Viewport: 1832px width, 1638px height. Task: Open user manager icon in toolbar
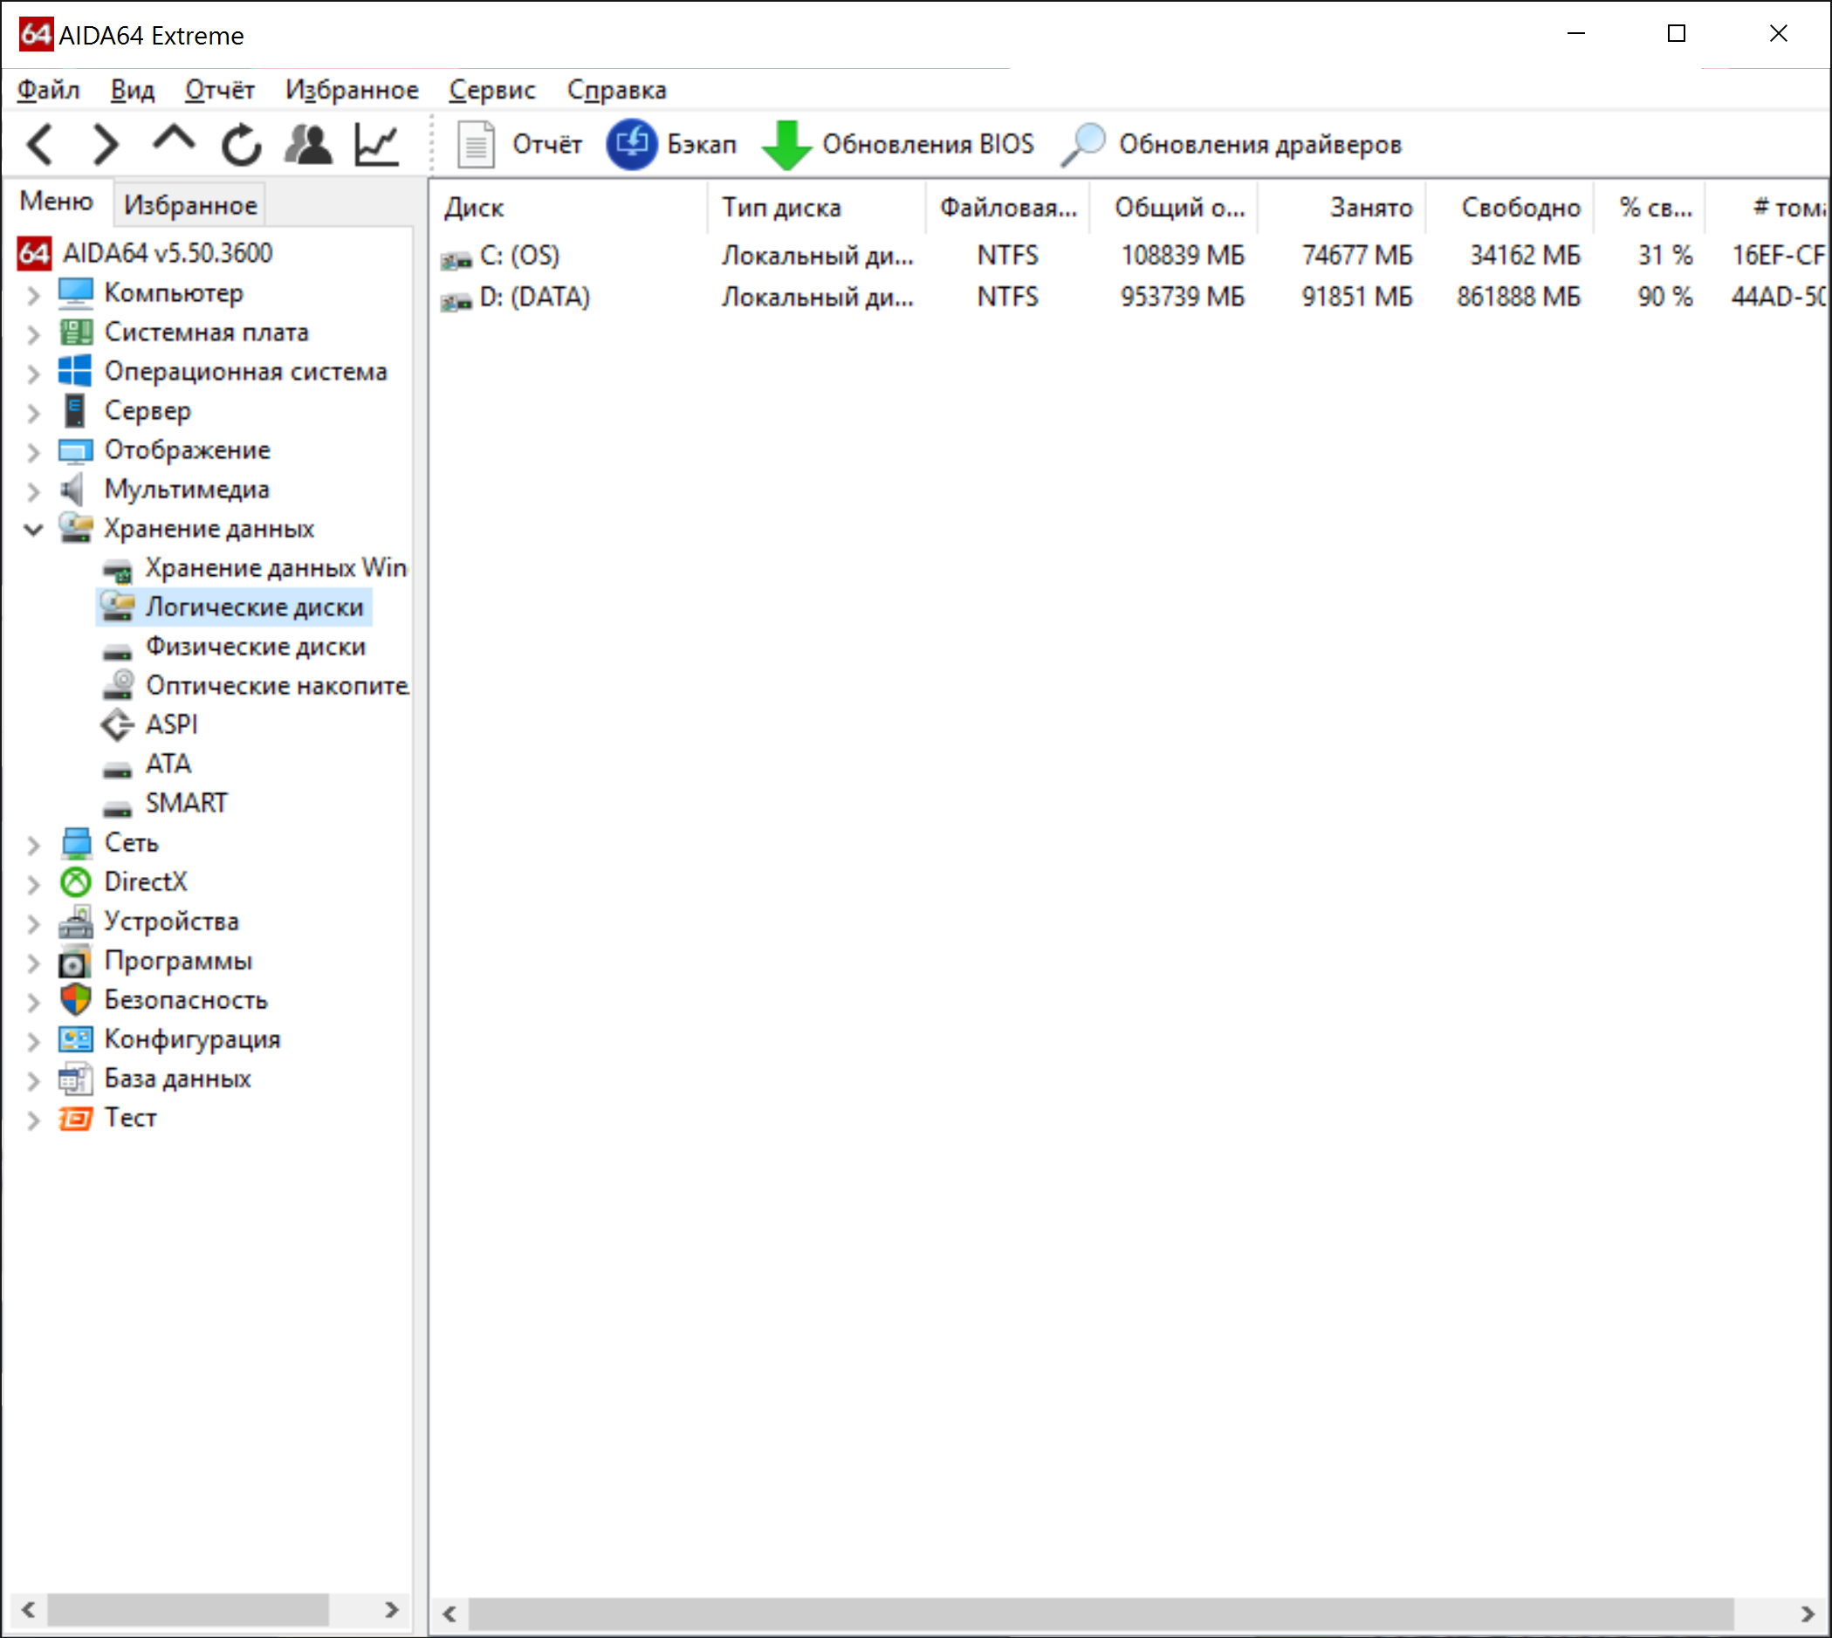point(309,145)
